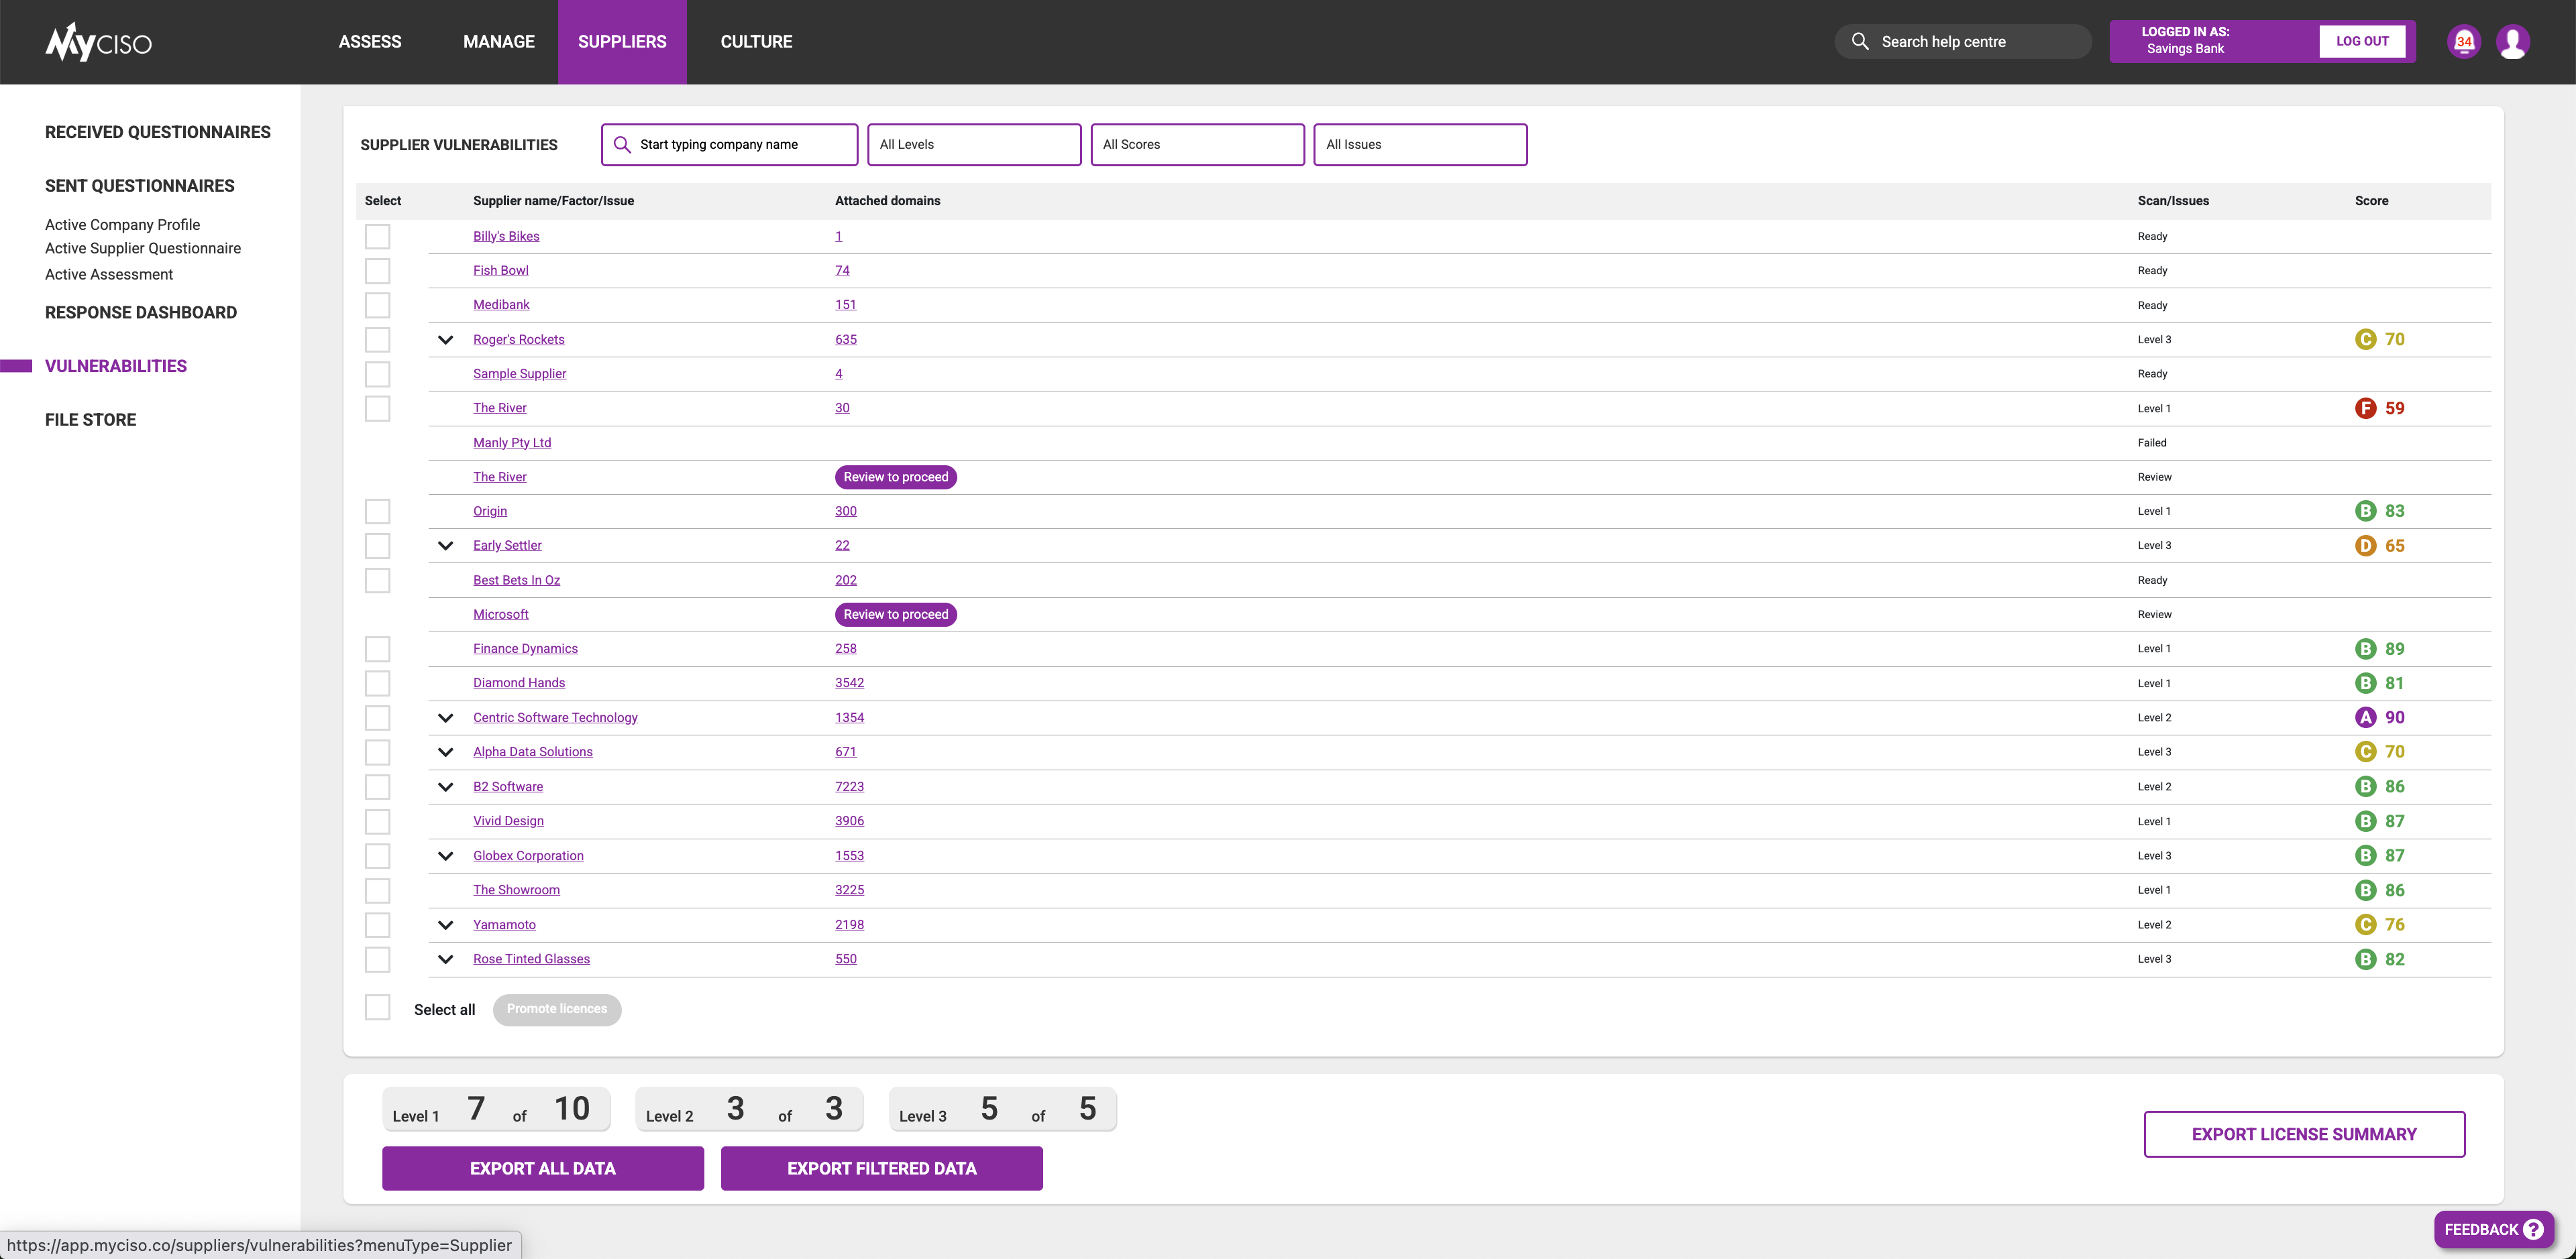Click the grade F badge for The River
Screen dimensions: 2576x1259
click(x=2365, y=408)
